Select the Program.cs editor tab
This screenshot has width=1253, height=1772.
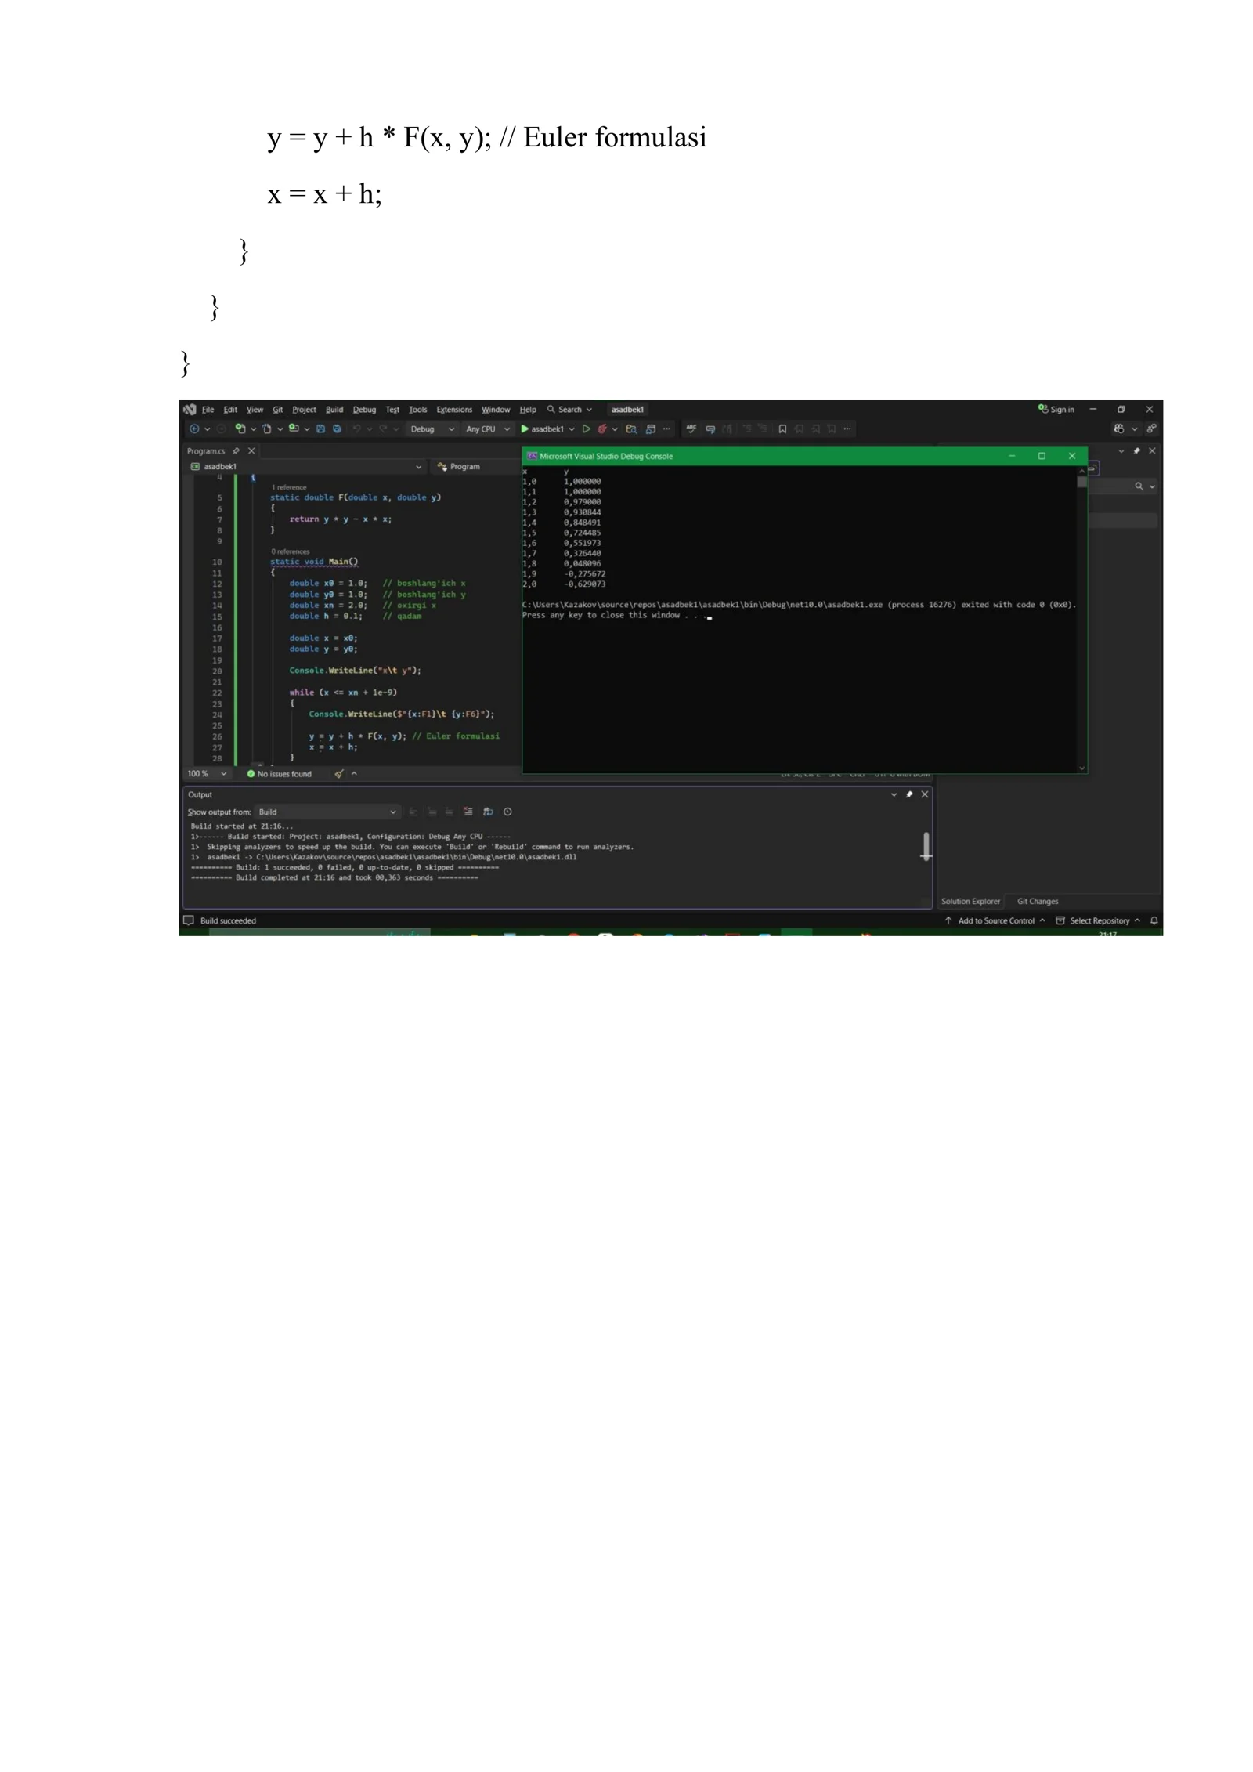tap(206, 451)
